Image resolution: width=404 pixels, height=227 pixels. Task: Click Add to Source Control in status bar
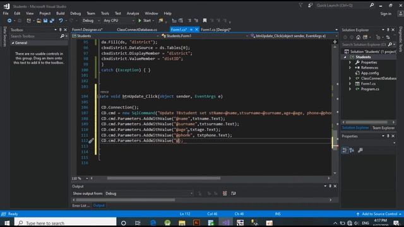379,214
